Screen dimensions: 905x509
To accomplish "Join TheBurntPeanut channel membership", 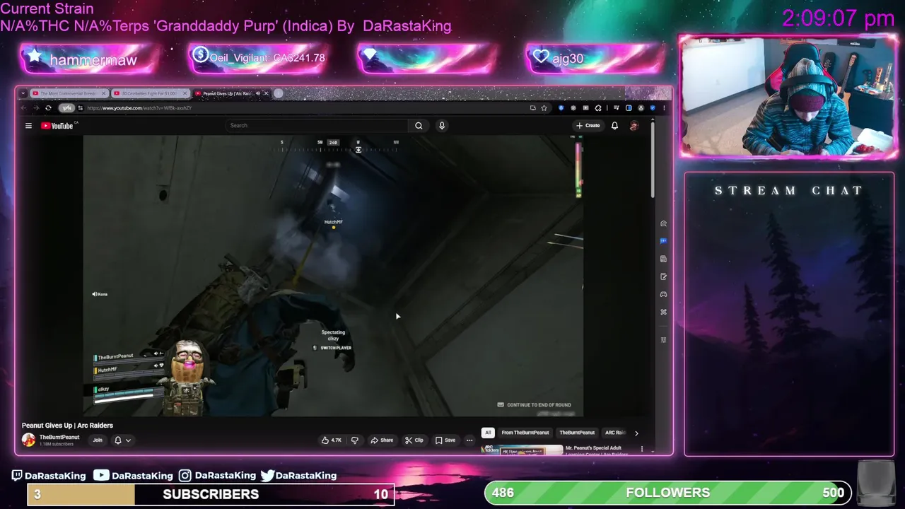I will point(98,440).
